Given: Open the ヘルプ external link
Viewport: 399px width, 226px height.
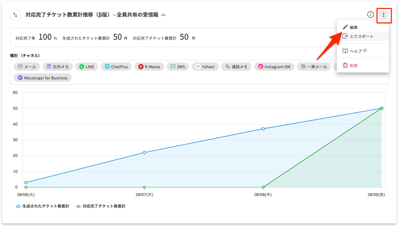Looking at the screenshot, I should click(x=356, y=51).
